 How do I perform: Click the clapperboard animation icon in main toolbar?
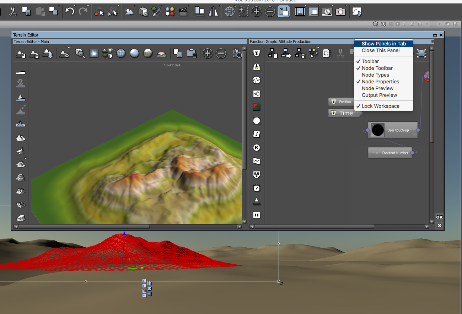tap(183, 12)
